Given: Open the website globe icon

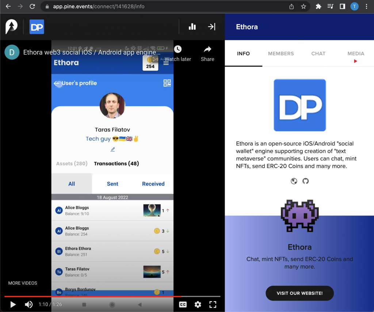Looking at the screenshot, I should coord(294,181).
